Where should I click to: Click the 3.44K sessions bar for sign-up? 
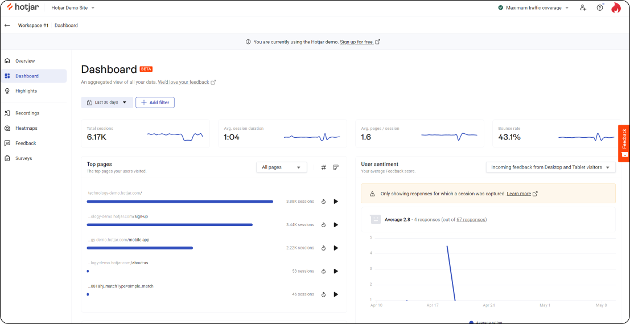click(x=170, y=225)
